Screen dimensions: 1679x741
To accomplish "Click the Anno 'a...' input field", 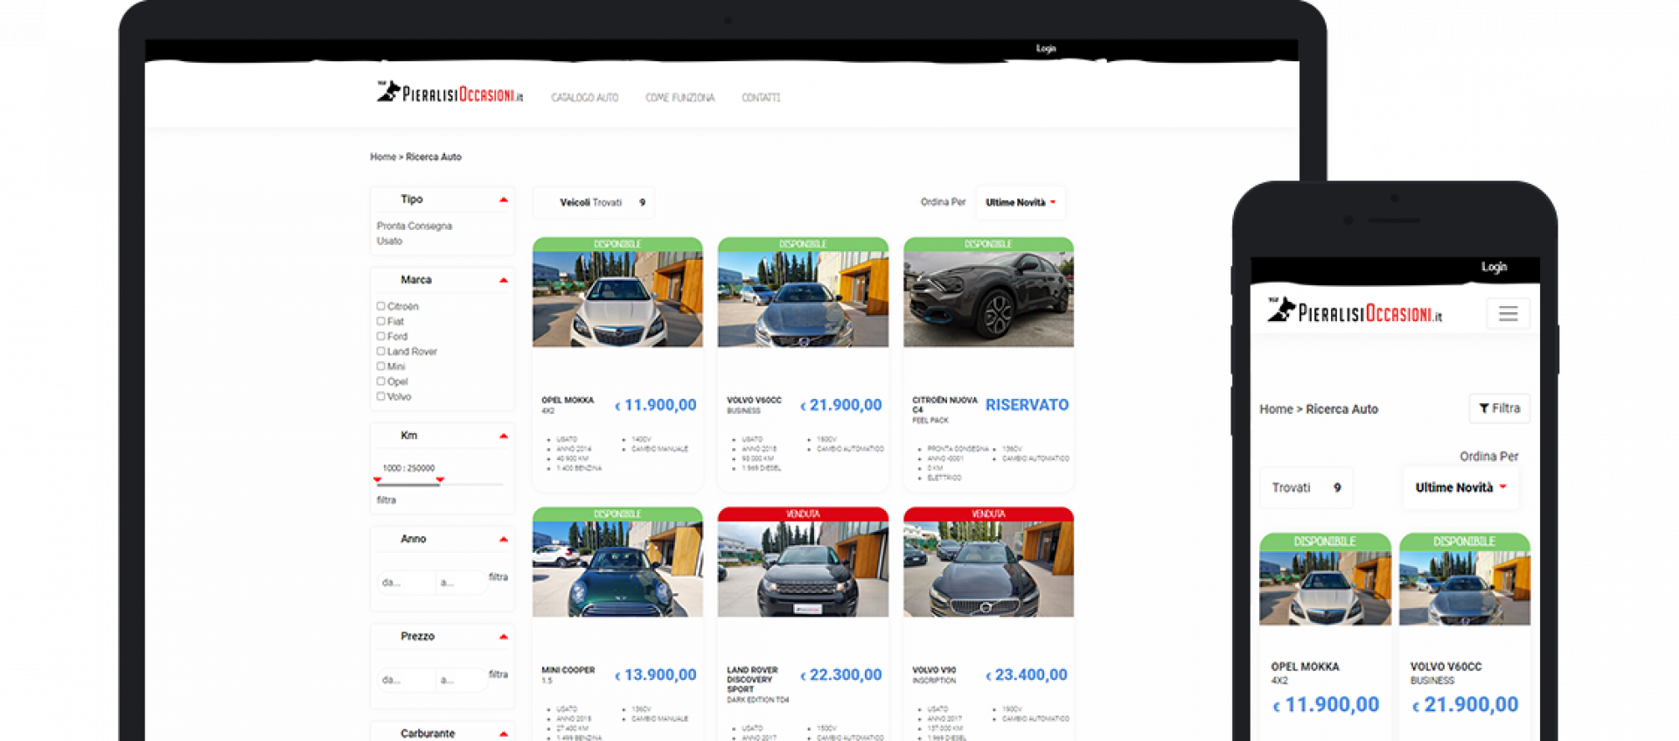I will [461, 583].
